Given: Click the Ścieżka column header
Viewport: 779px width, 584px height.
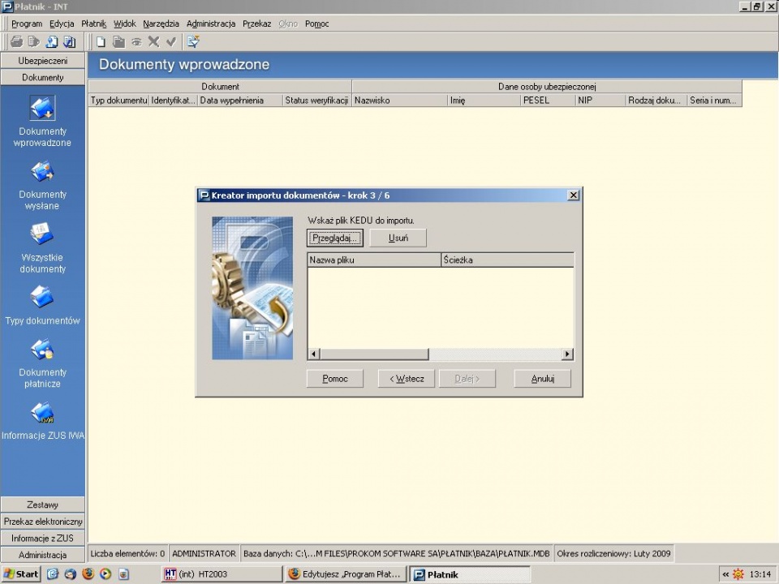Looking at the screenshot, I should [x=508, y=260].
